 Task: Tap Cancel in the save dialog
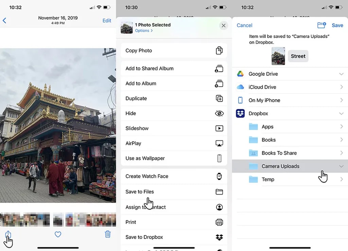click(x=244, y=25)
